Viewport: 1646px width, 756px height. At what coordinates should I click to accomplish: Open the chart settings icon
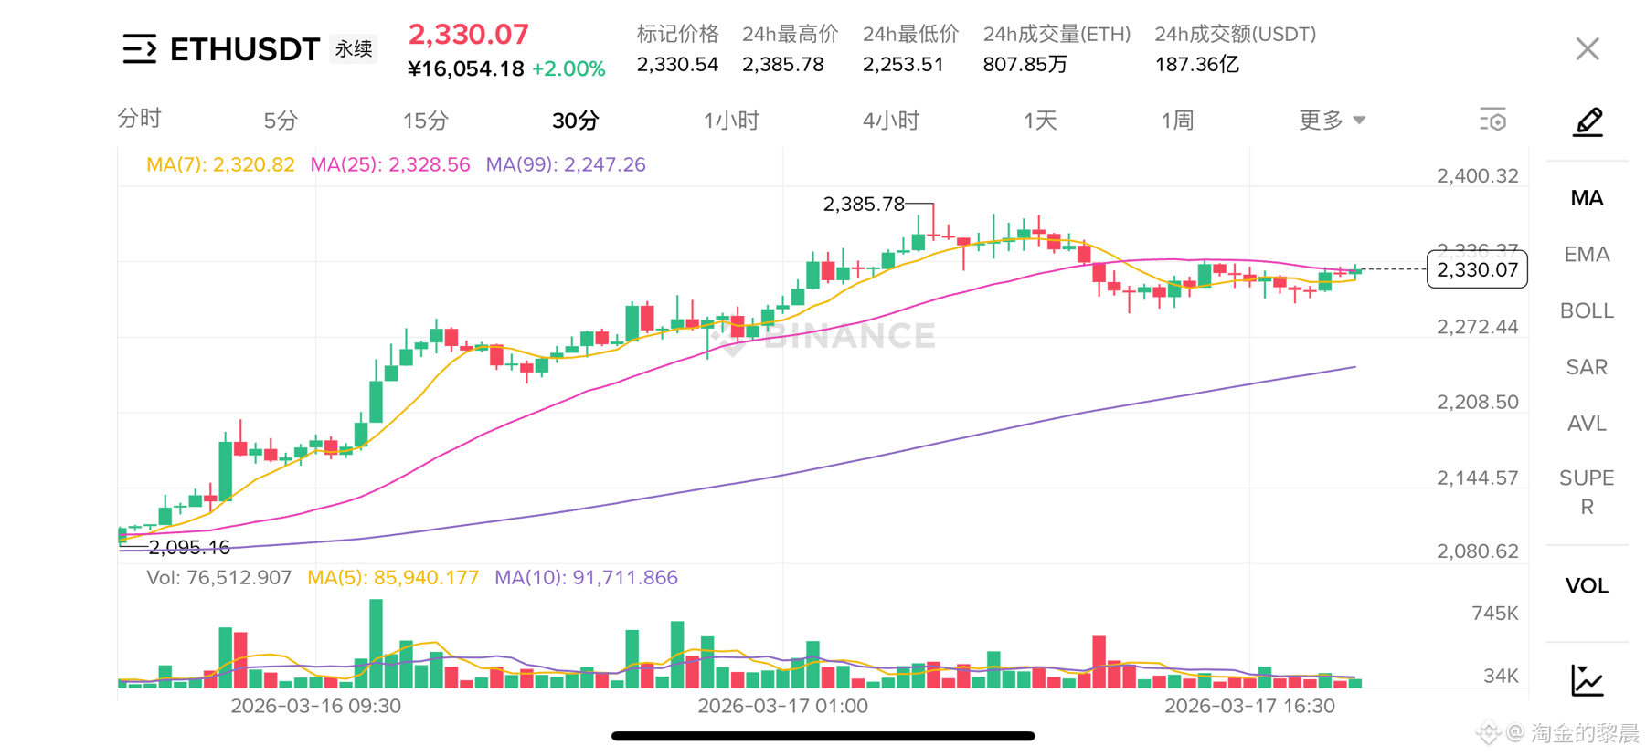point(1492,121)
